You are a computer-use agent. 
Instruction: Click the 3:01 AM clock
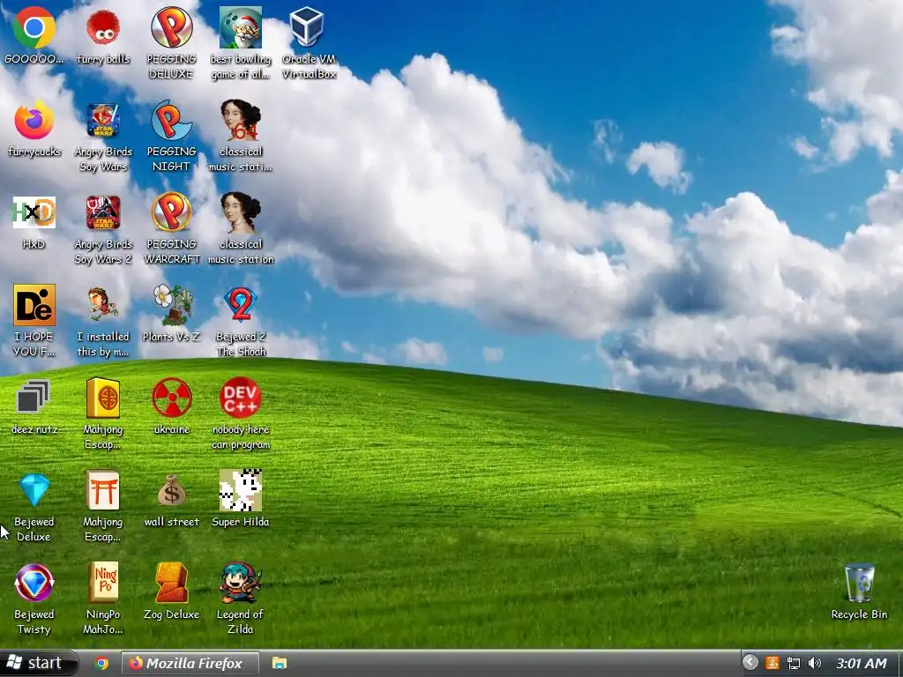862,663
